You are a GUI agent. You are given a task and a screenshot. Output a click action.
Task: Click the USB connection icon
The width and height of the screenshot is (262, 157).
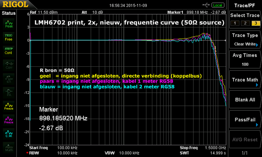point(206,5)
